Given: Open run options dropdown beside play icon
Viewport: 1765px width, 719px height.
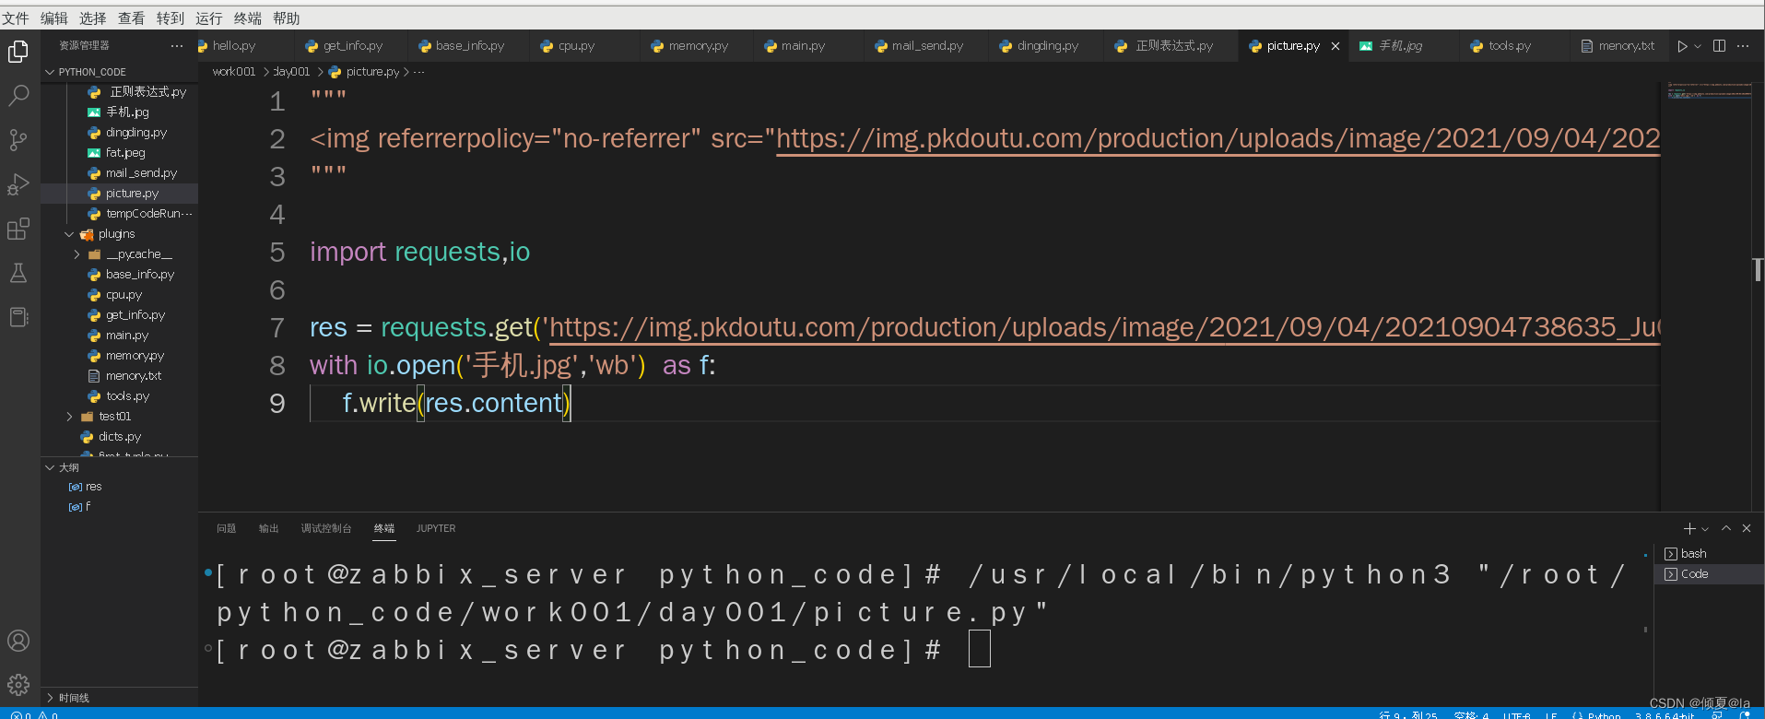Looking at the screenshot, I should click(1698, 46).
